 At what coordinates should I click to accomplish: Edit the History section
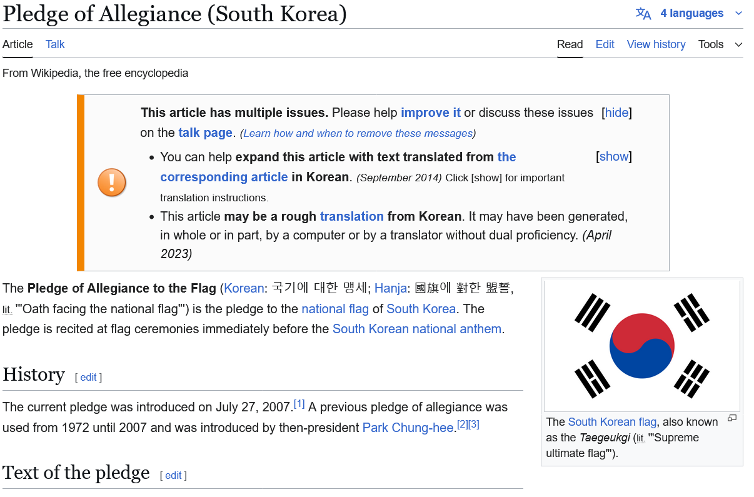[88, 377]
